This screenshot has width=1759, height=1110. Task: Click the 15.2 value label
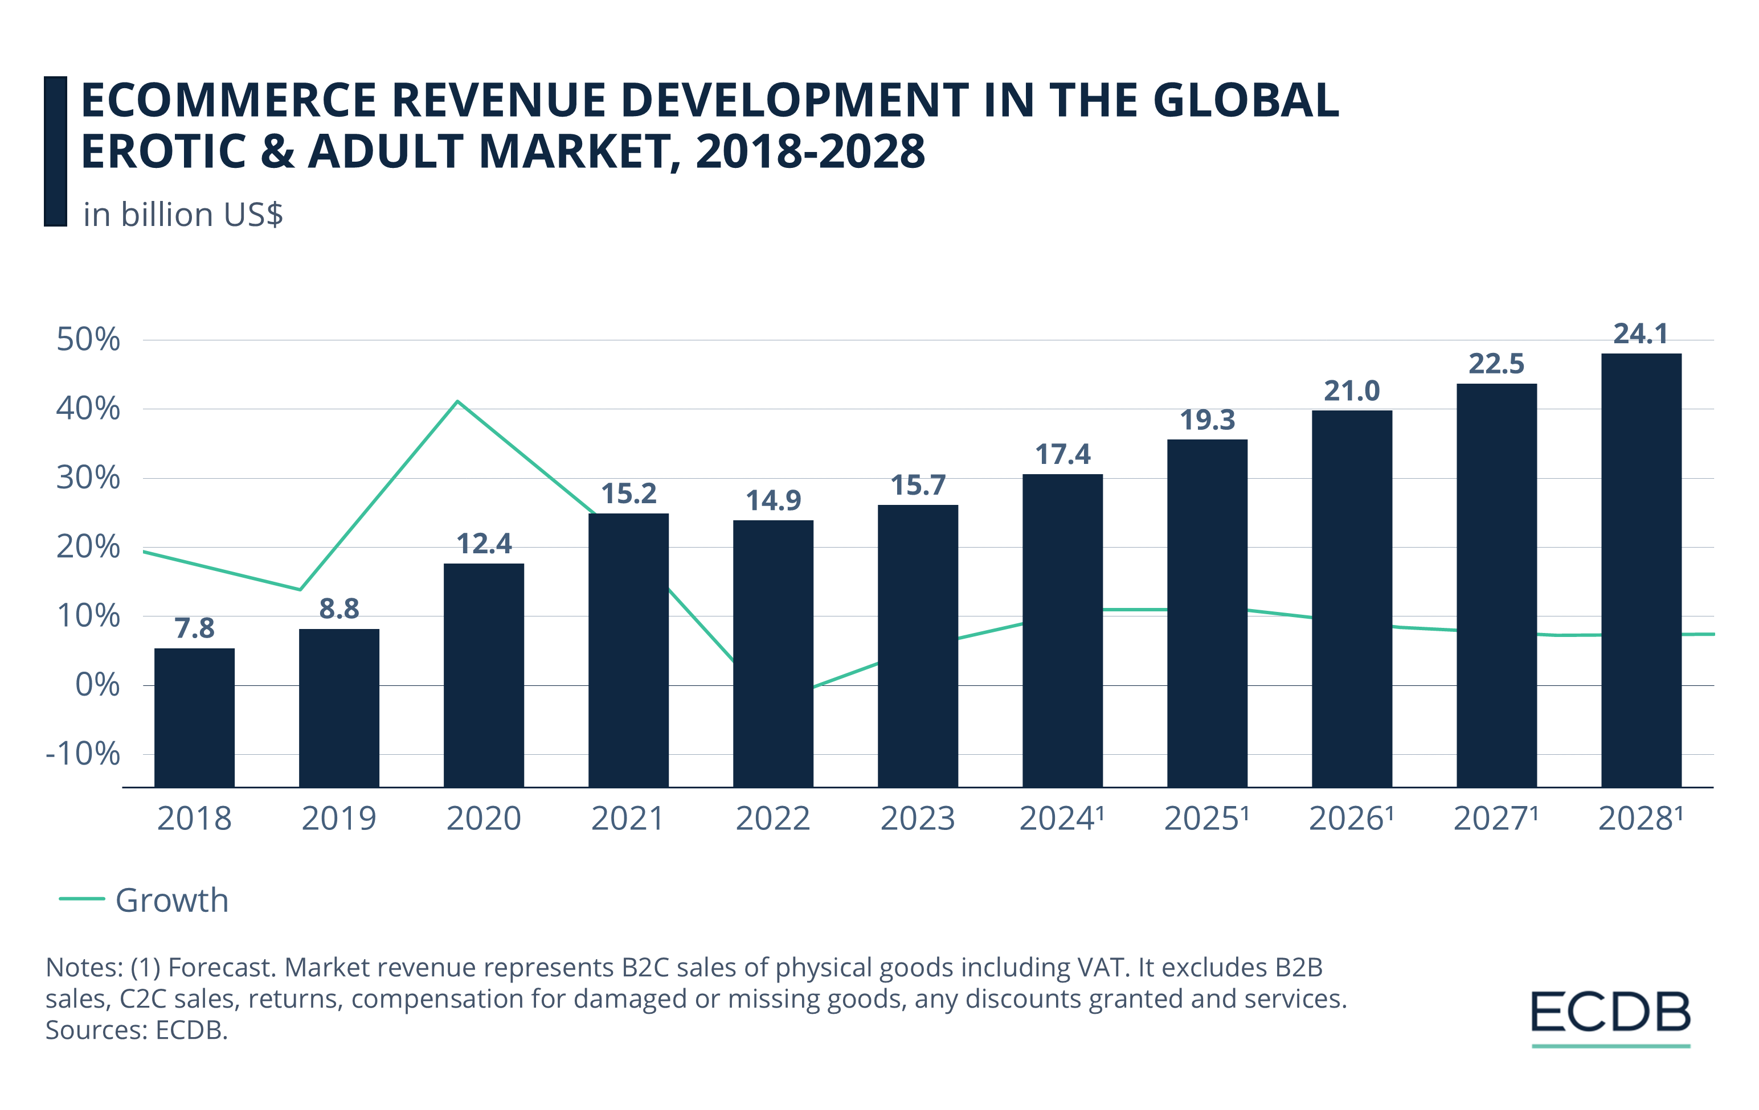628,494
